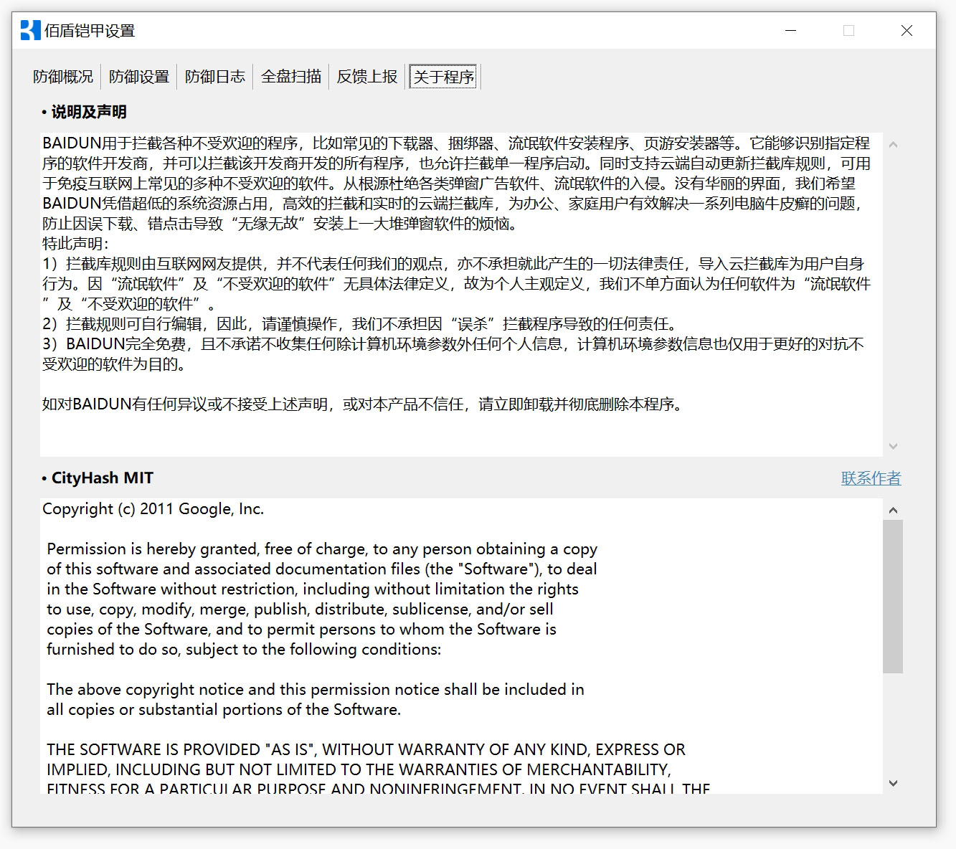
Task: Click scroll-up arrow in the CityHash license box
Action: pos(893,510)
